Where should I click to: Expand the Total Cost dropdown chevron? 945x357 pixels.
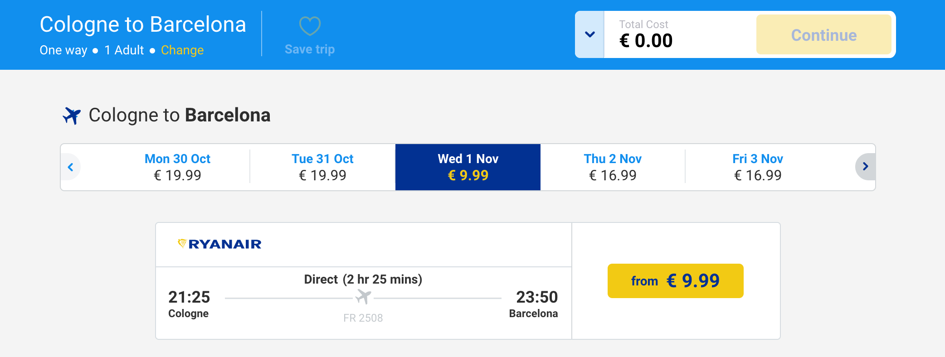[x=589, y=34]
